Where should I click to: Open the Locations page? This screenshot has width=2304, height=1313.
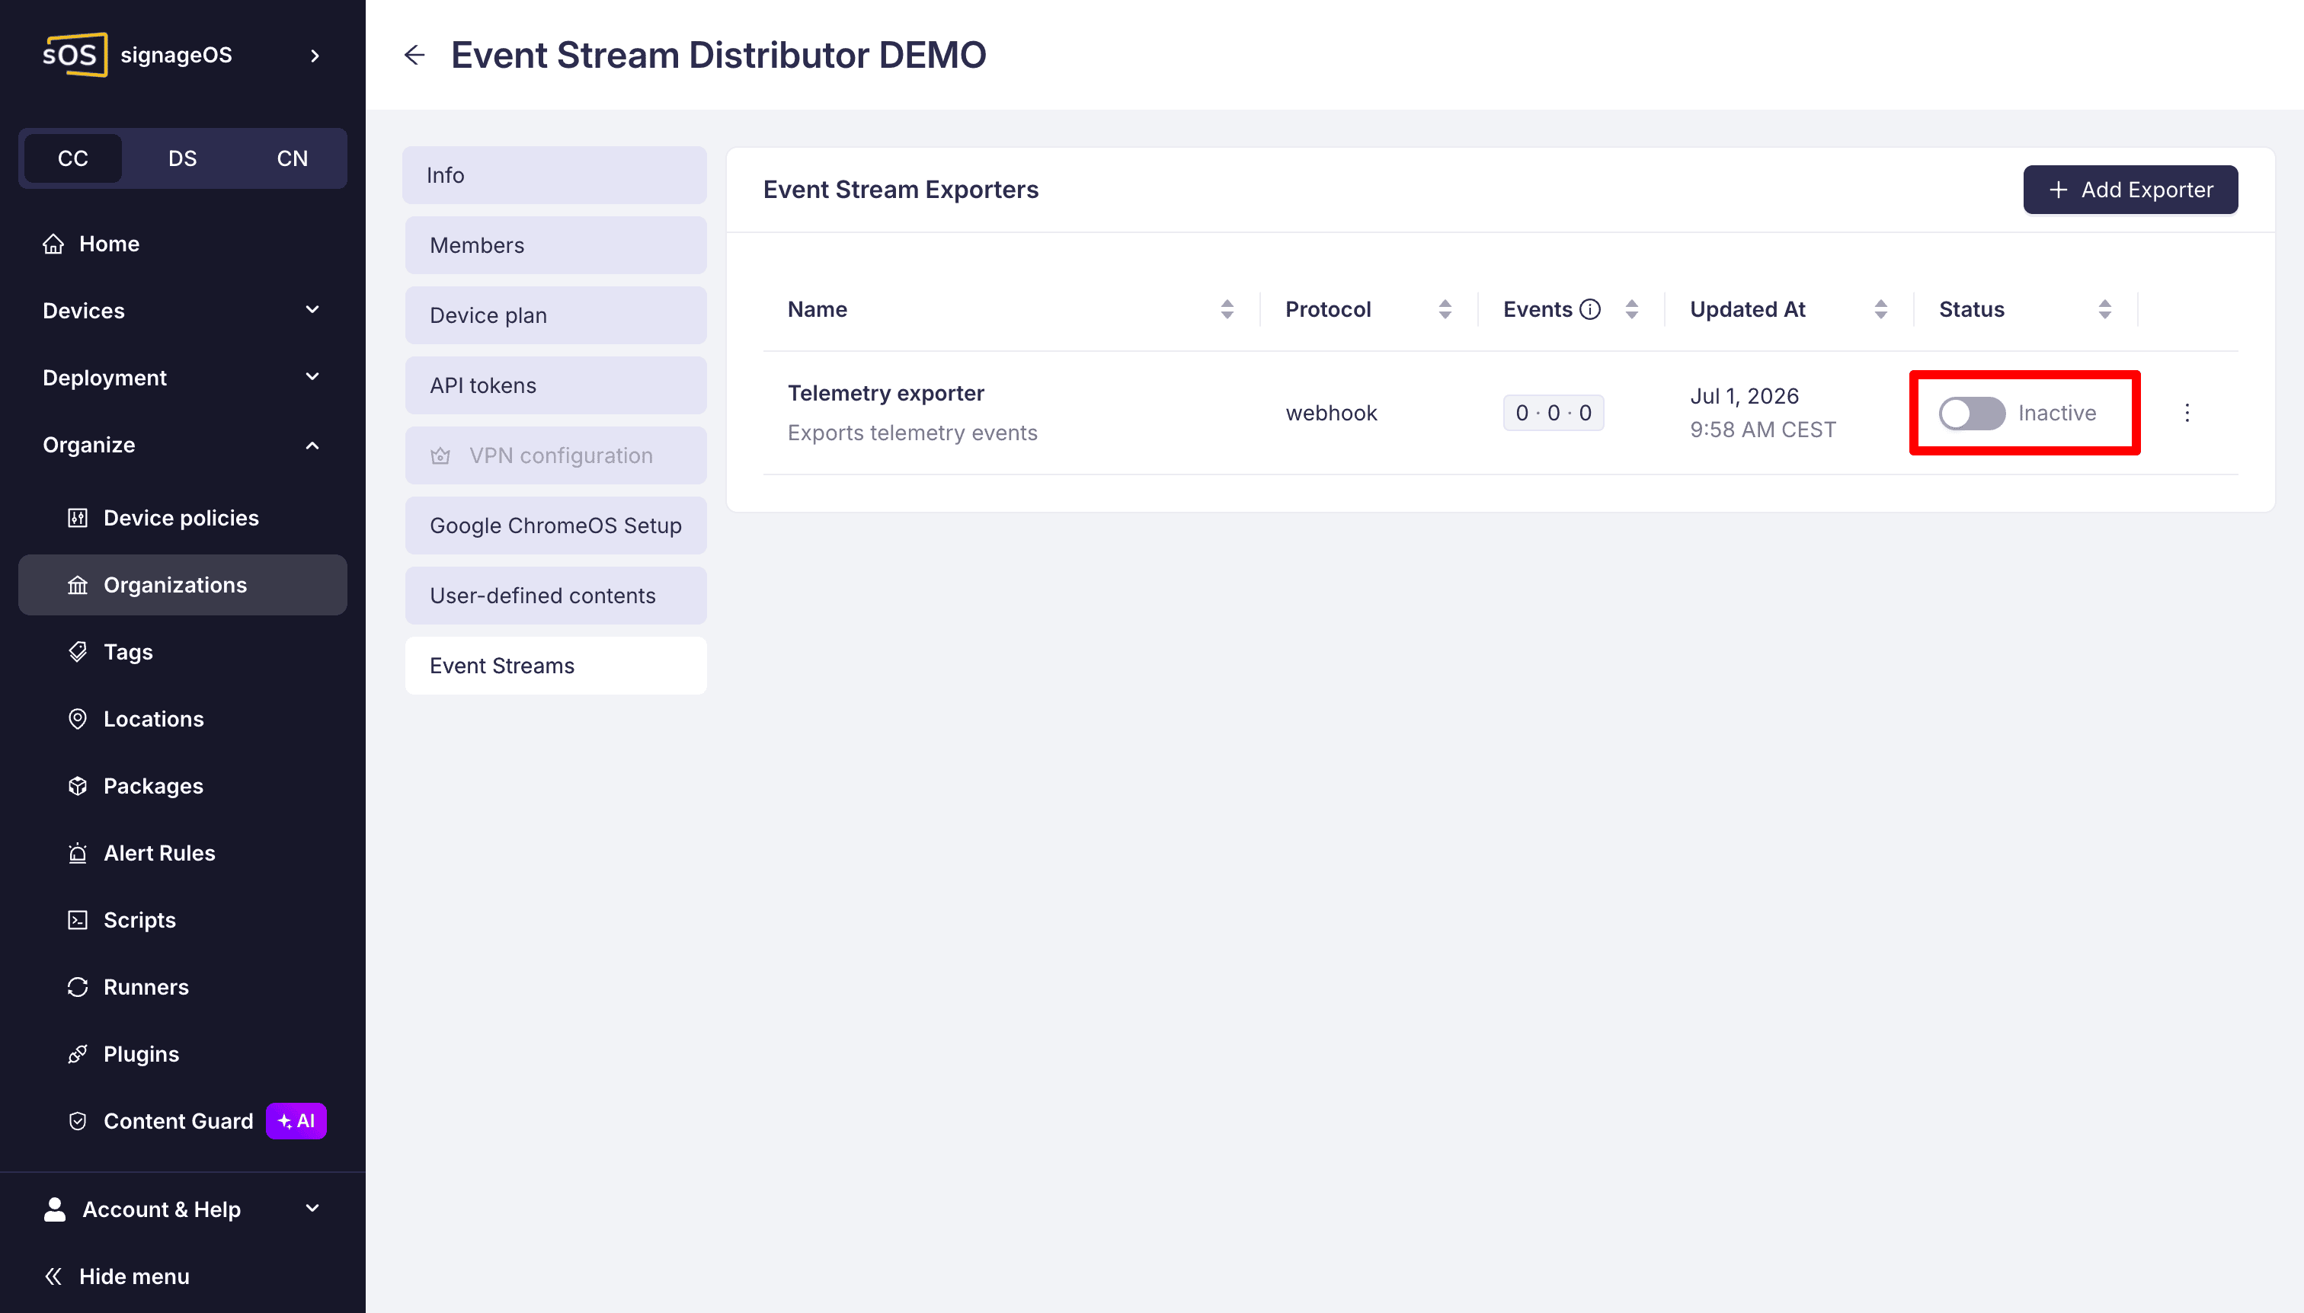click(182, 719)
